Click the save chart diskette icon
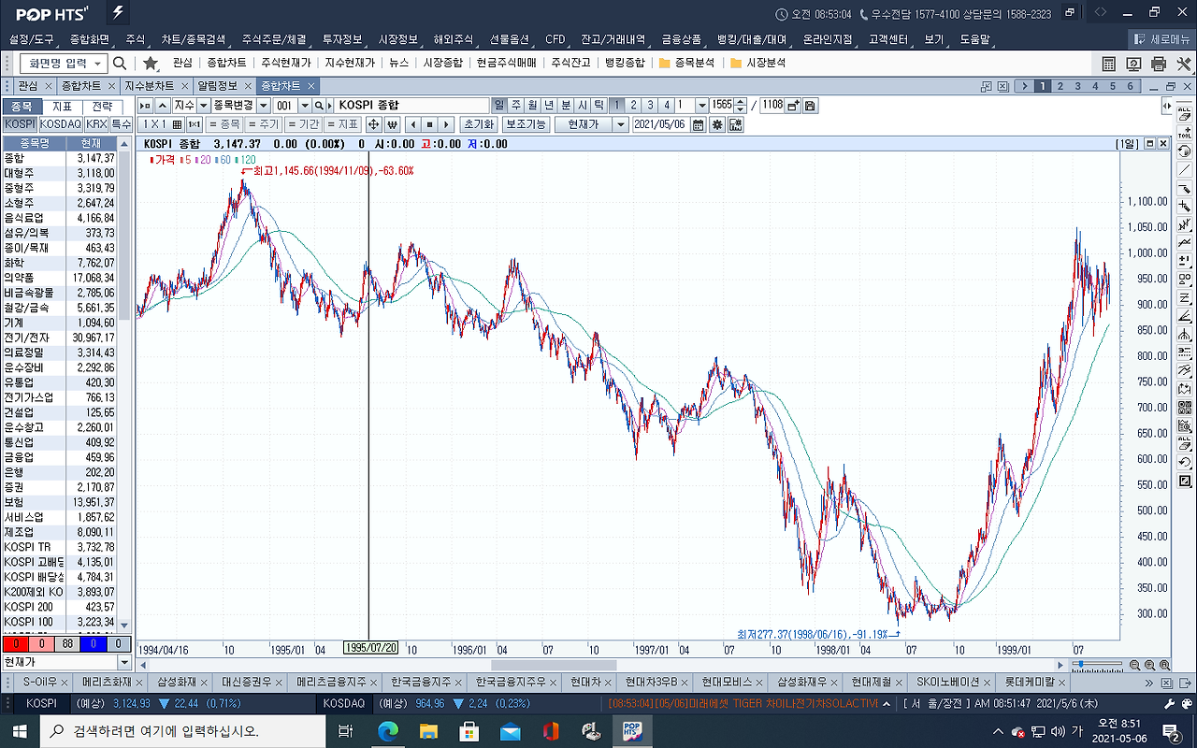This screenshot has height=748, width=1197. 810,106
